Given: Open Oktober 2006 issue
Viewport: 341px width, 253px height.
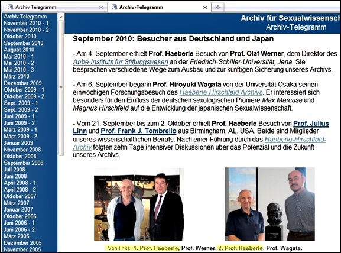Looking at the screenshot, I should click(x=20, y=216).
